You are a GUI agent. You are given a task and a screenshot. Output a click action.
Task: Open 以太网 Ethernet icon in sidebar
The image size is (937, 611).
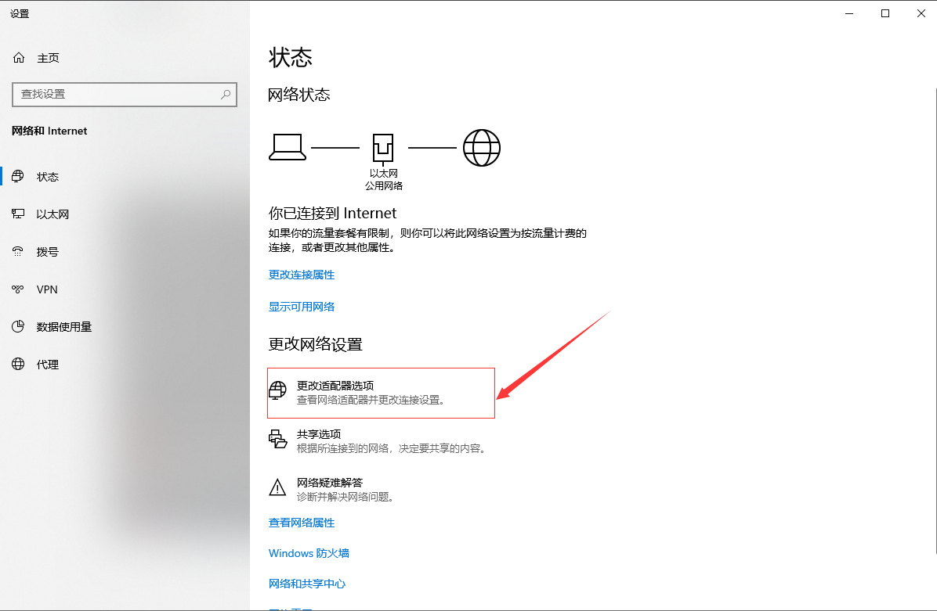click(x=19, y=214)
